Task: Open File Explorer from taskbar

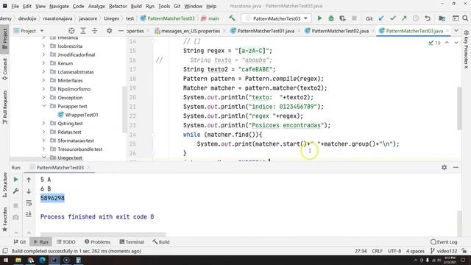Action: pyautogui.click(x=18, y=260)
